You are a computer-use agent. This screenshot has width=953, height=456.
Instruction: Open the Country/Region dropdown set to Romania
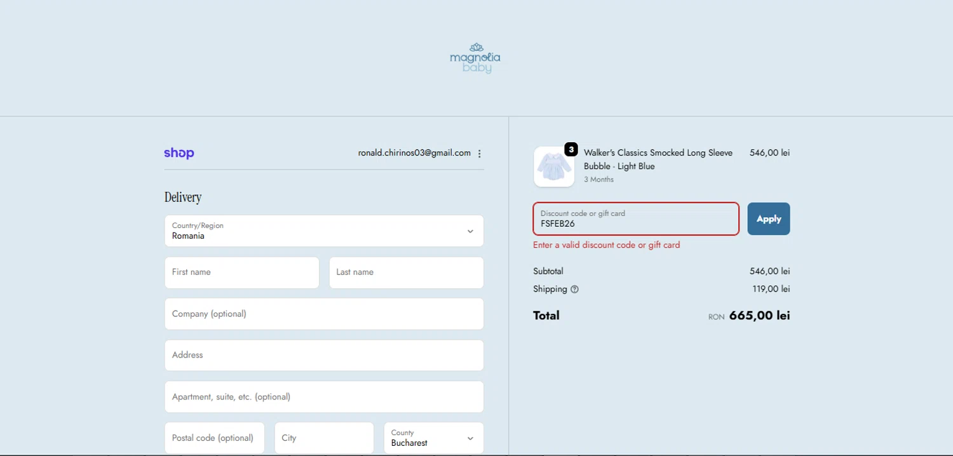point(324,231)
